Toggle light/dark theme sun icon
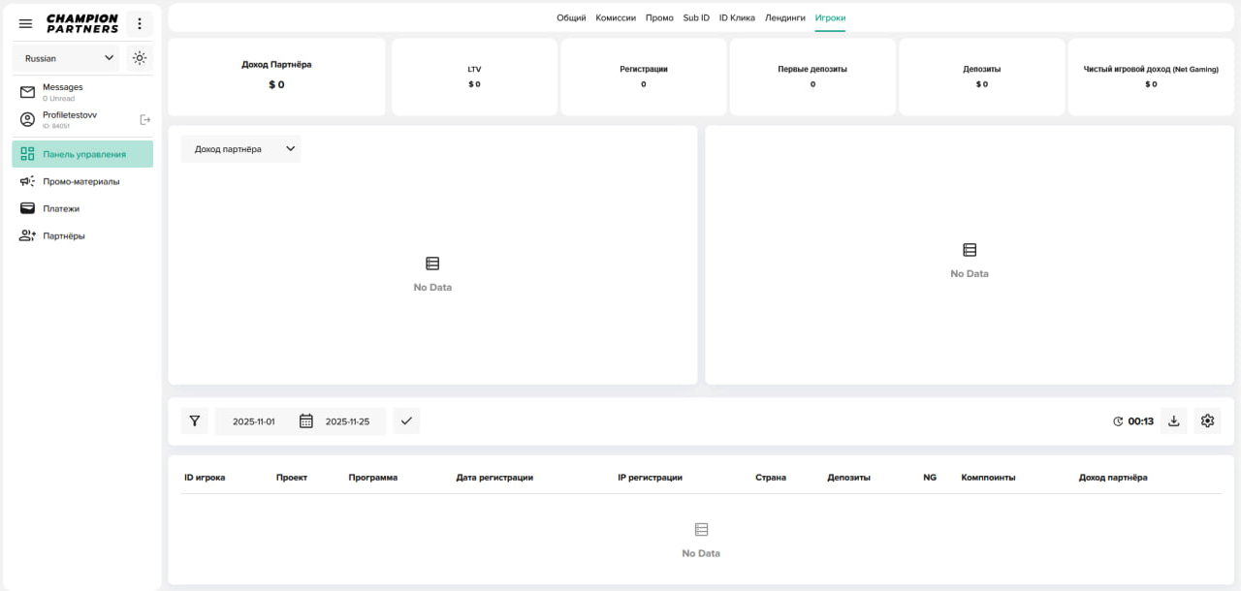 140,58
